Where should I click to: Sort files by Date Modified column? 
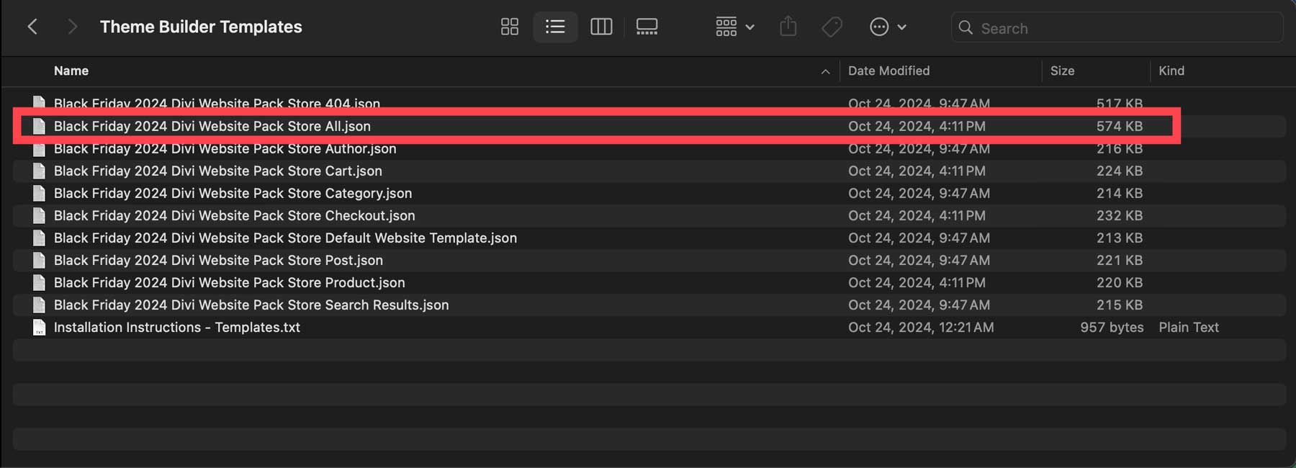pyautogui.click(x=888, y=71)
